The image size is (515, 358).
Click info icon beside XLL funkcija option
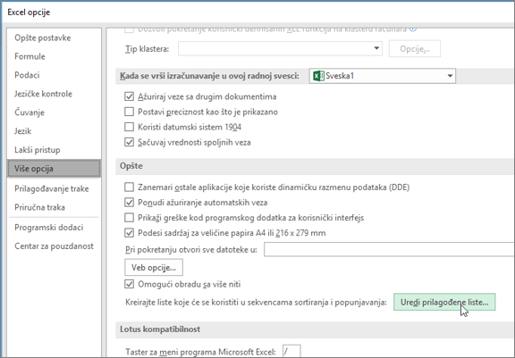click(413, 29)
